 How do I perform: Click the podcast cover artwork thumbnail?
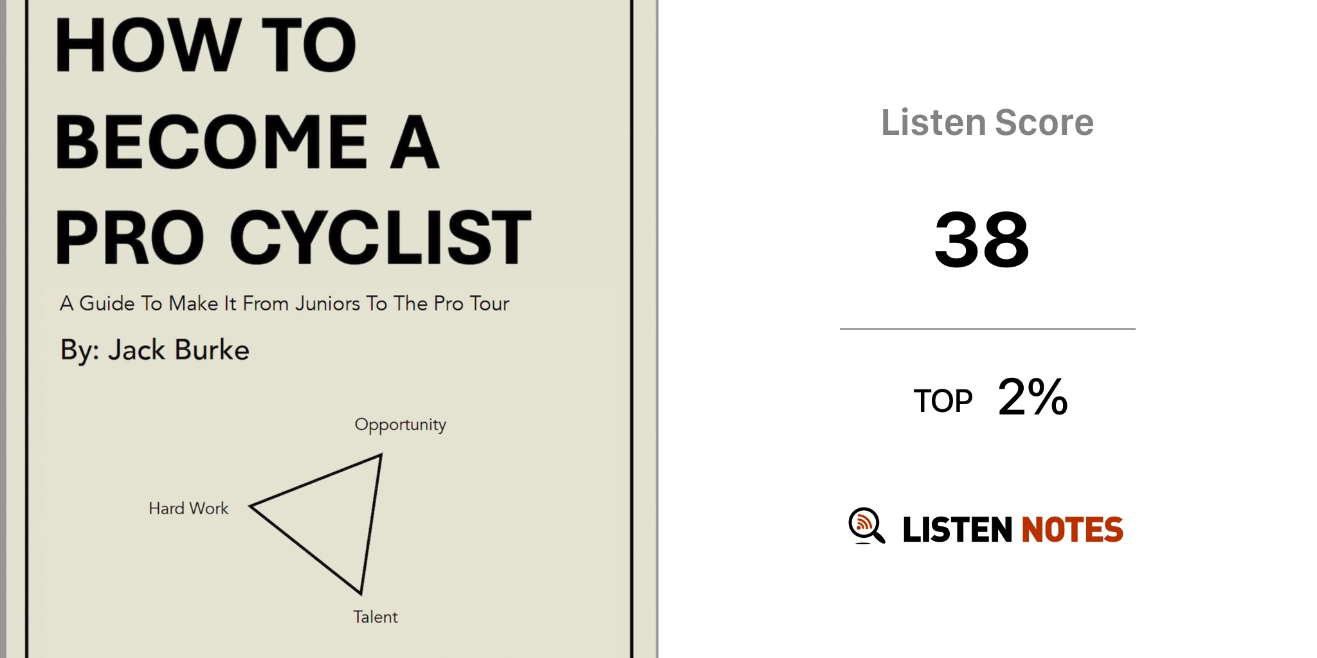pos(329,329)
